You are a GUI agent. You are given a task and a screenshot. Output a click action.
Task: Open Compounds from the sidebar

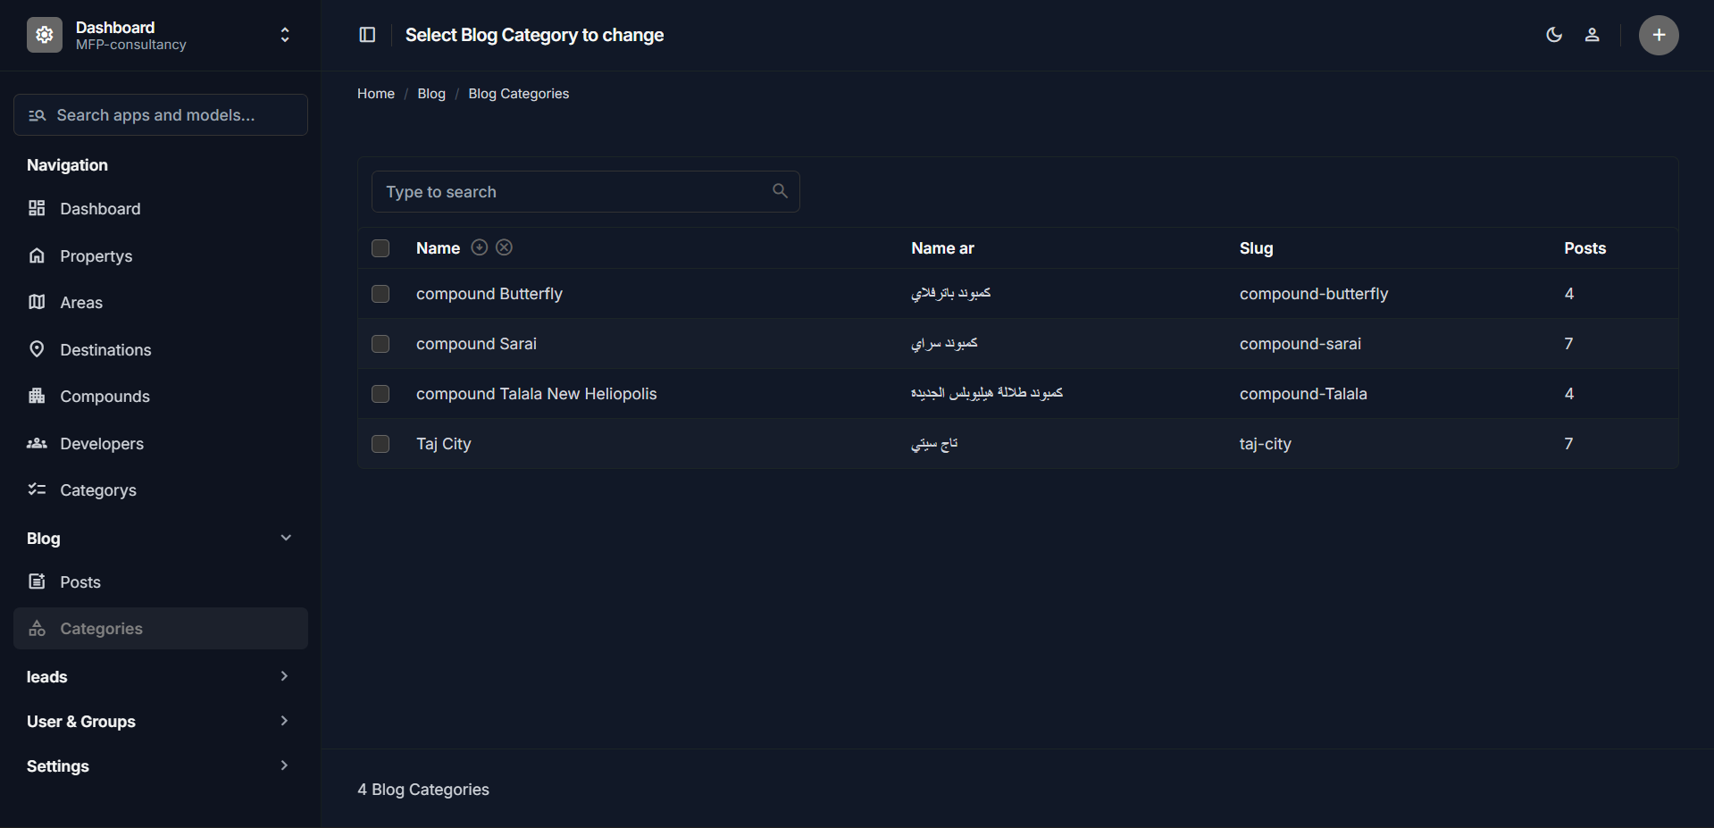[x=105, y=397]
